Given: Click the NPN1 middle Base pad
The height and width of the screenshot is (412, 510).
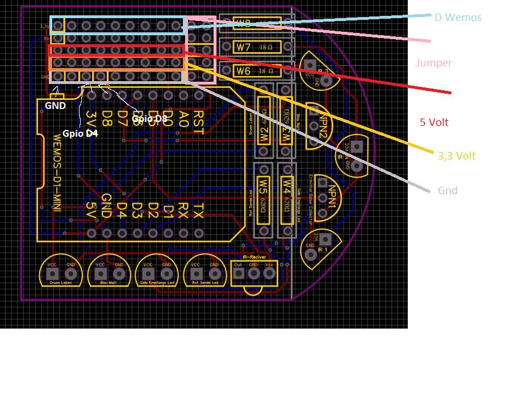Looking at the screenshot, I should pos(323,198).
